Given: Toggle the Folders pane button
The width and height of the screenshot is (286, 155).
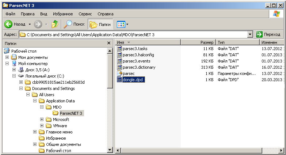Looking at the screenshot, I should [x=100, y=24].
